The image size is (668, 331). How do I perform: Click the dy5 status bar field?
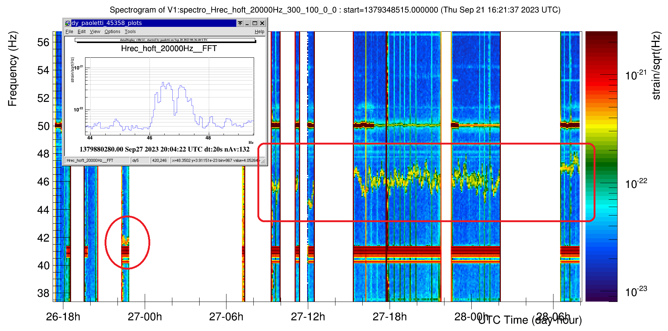(x=140, y=160)
